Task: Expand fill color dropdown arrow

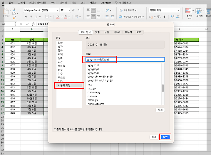Action: click(61, 17)
